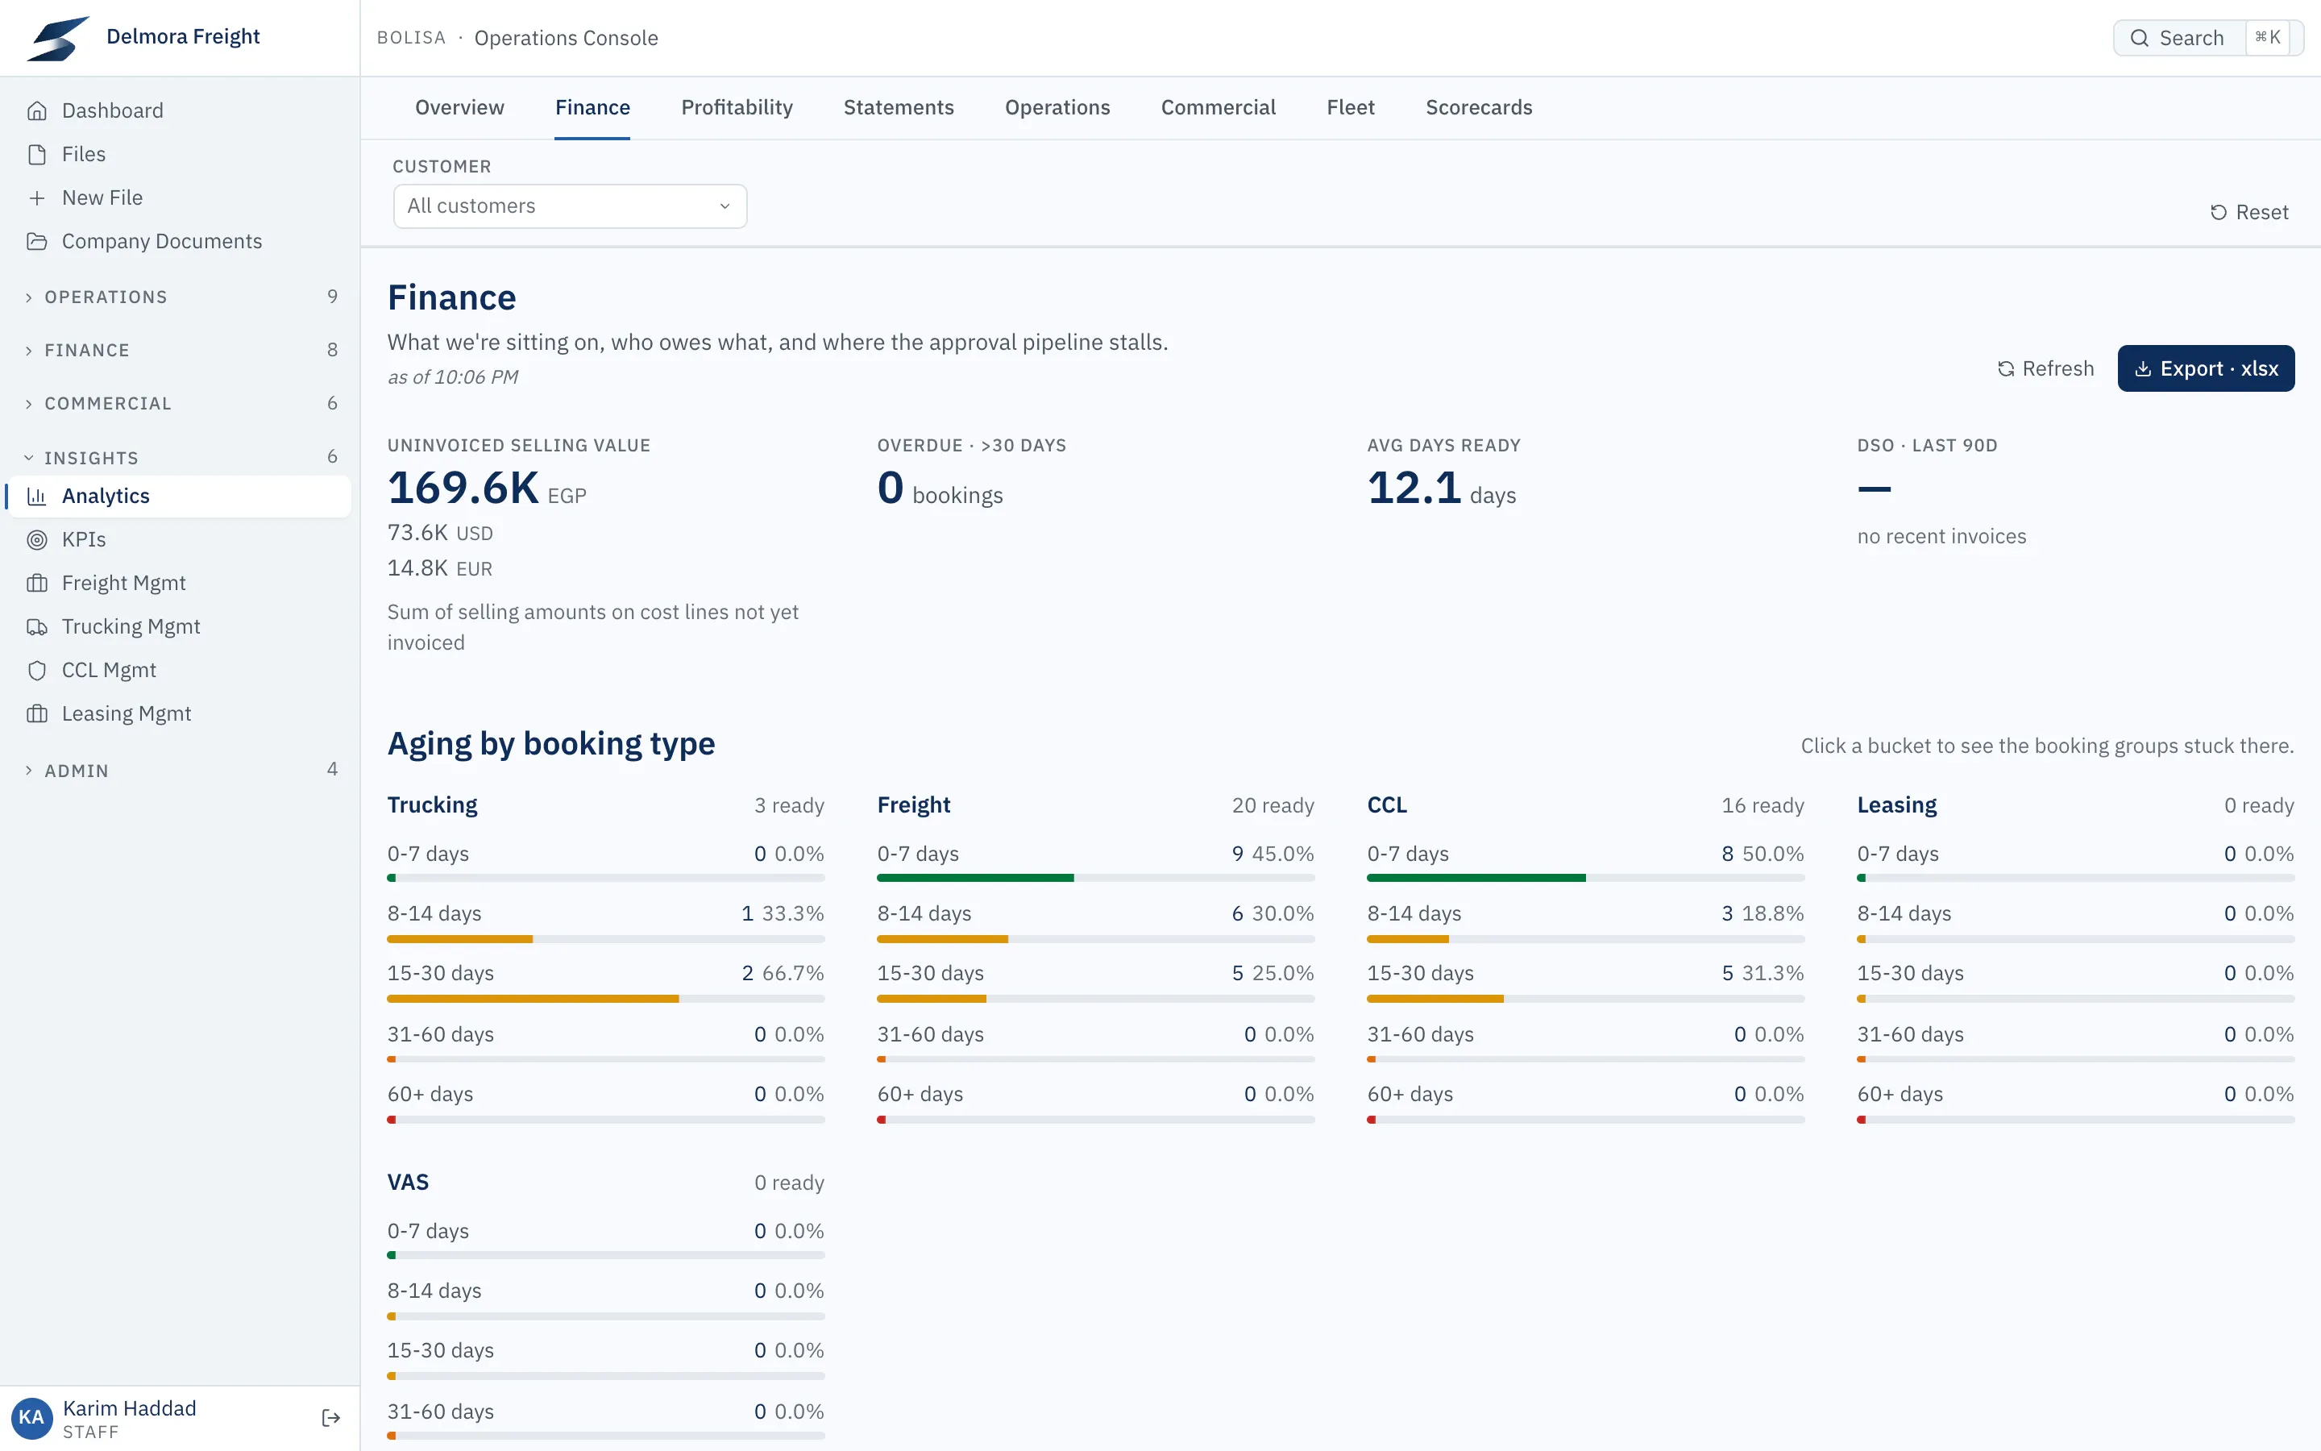Viewport: 2321px width, 1451px height.
Task: Click the '20 ready' Freight count
Action: tap(1273, 805)
